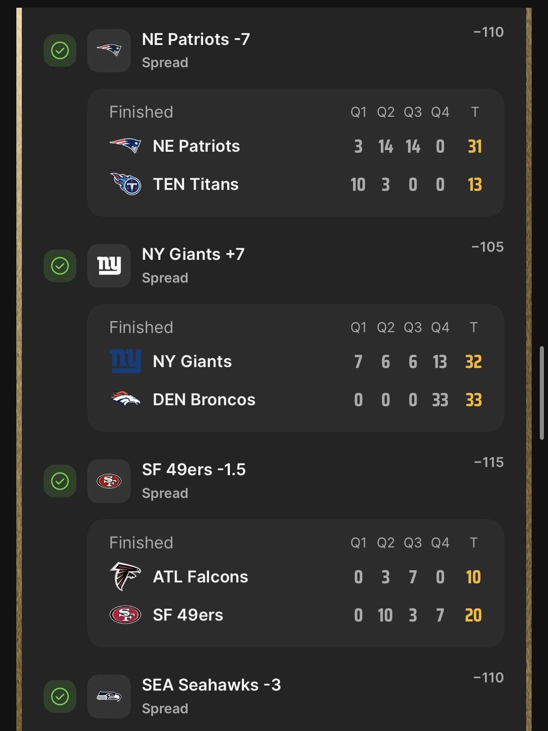Click the NE Patriots -7 spread title
This screenshot has width=548, height=731.
click(x=196, y=40)
